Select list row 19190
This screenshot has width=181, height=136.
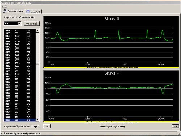[x=20, y=93]
